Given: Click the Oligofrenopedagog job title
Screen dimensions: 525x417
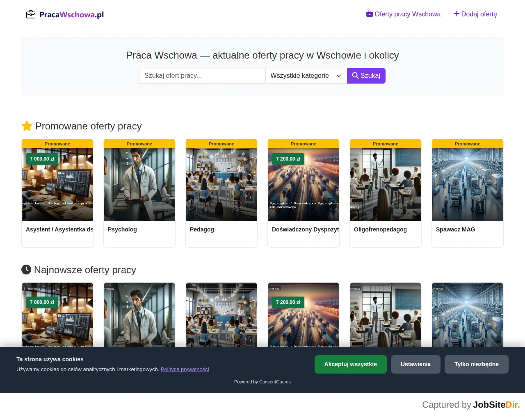Looking at the screenshot, I should click(x=380, y=229).
